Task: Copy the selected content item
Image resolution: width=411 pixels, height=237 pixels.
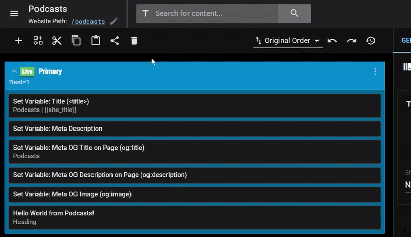Action: coord(76,41)
